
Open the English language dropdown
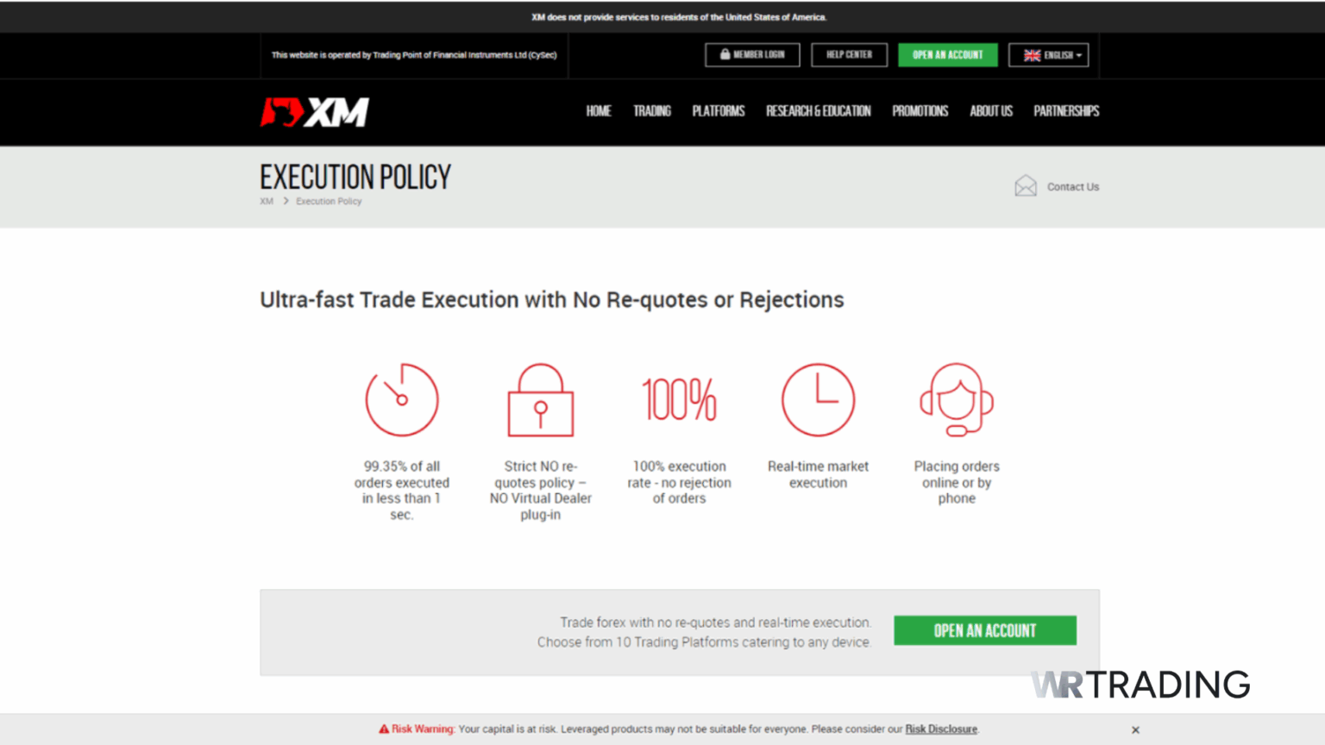click(1048, 55)
